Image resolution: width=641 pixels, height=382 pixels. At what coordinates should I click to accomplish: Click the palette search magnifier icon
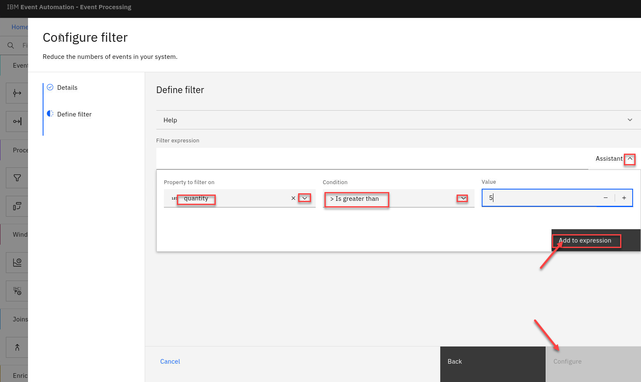point(11,46)
